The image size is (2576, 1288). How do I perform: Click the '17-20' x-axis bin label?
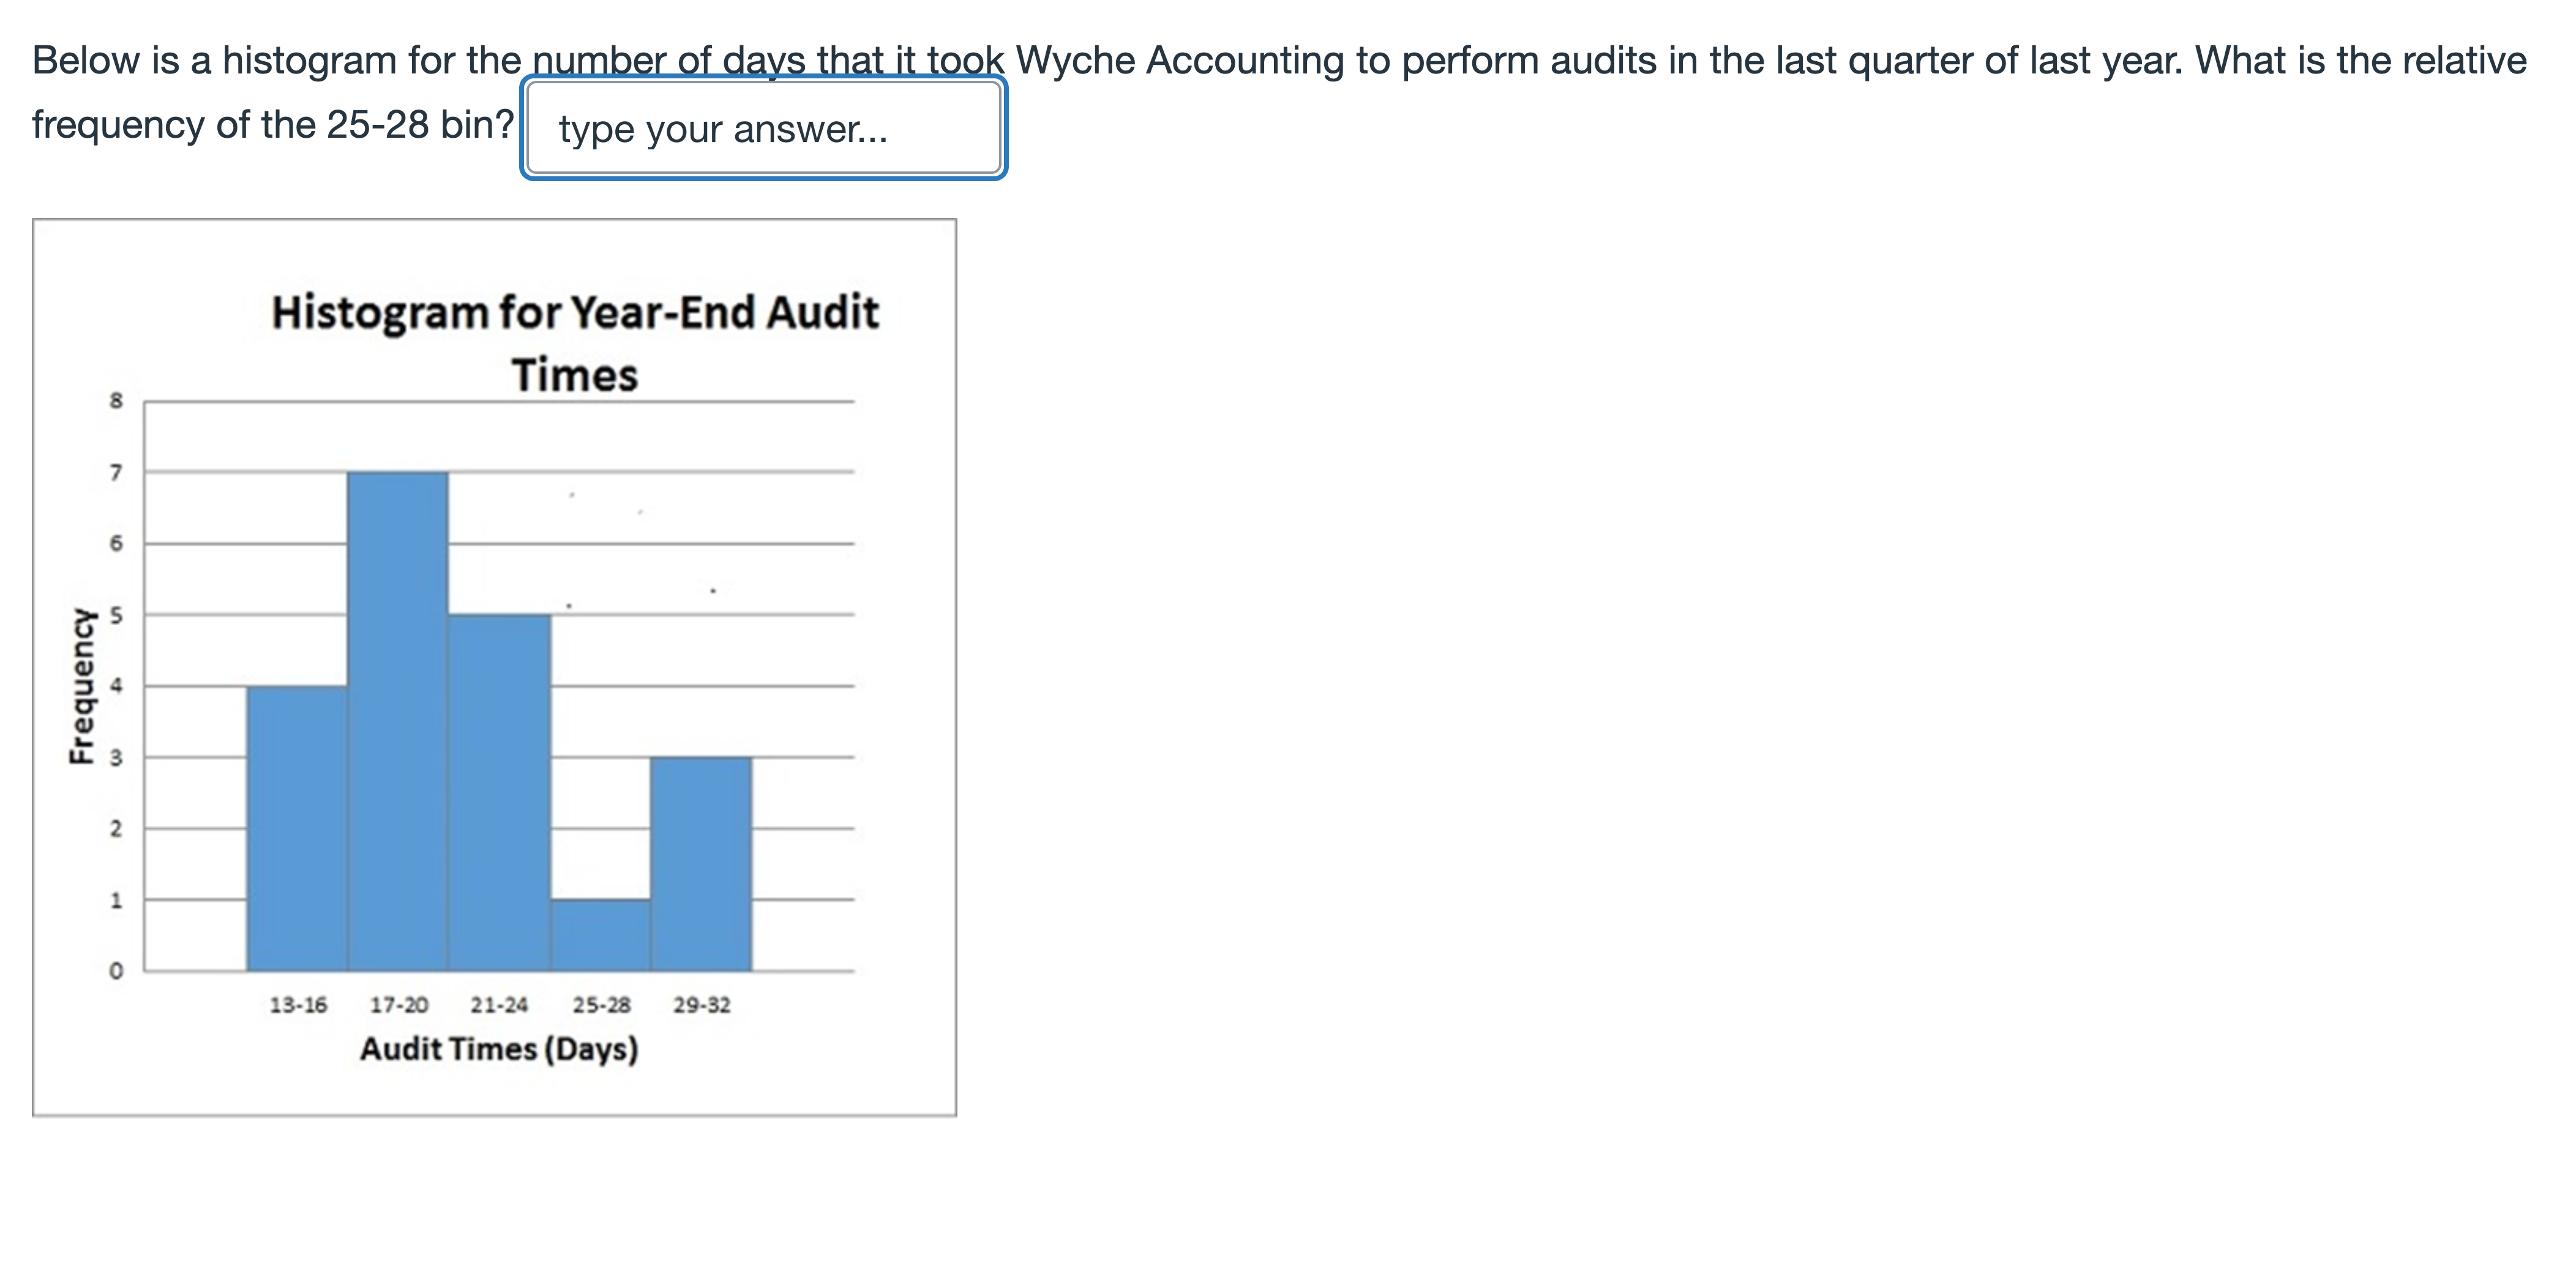tap(399, 1005)
